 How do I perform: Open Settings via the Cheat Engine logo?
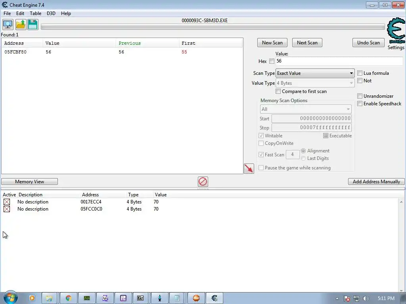(x=396, y=30)
